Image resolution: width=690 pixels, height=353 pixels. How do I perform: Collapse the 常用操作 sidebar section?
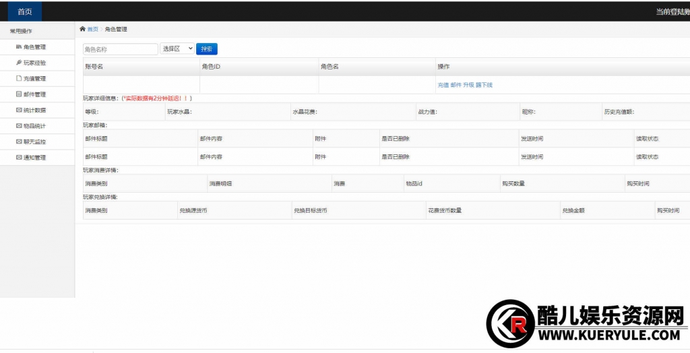click(x=21, y=31)
